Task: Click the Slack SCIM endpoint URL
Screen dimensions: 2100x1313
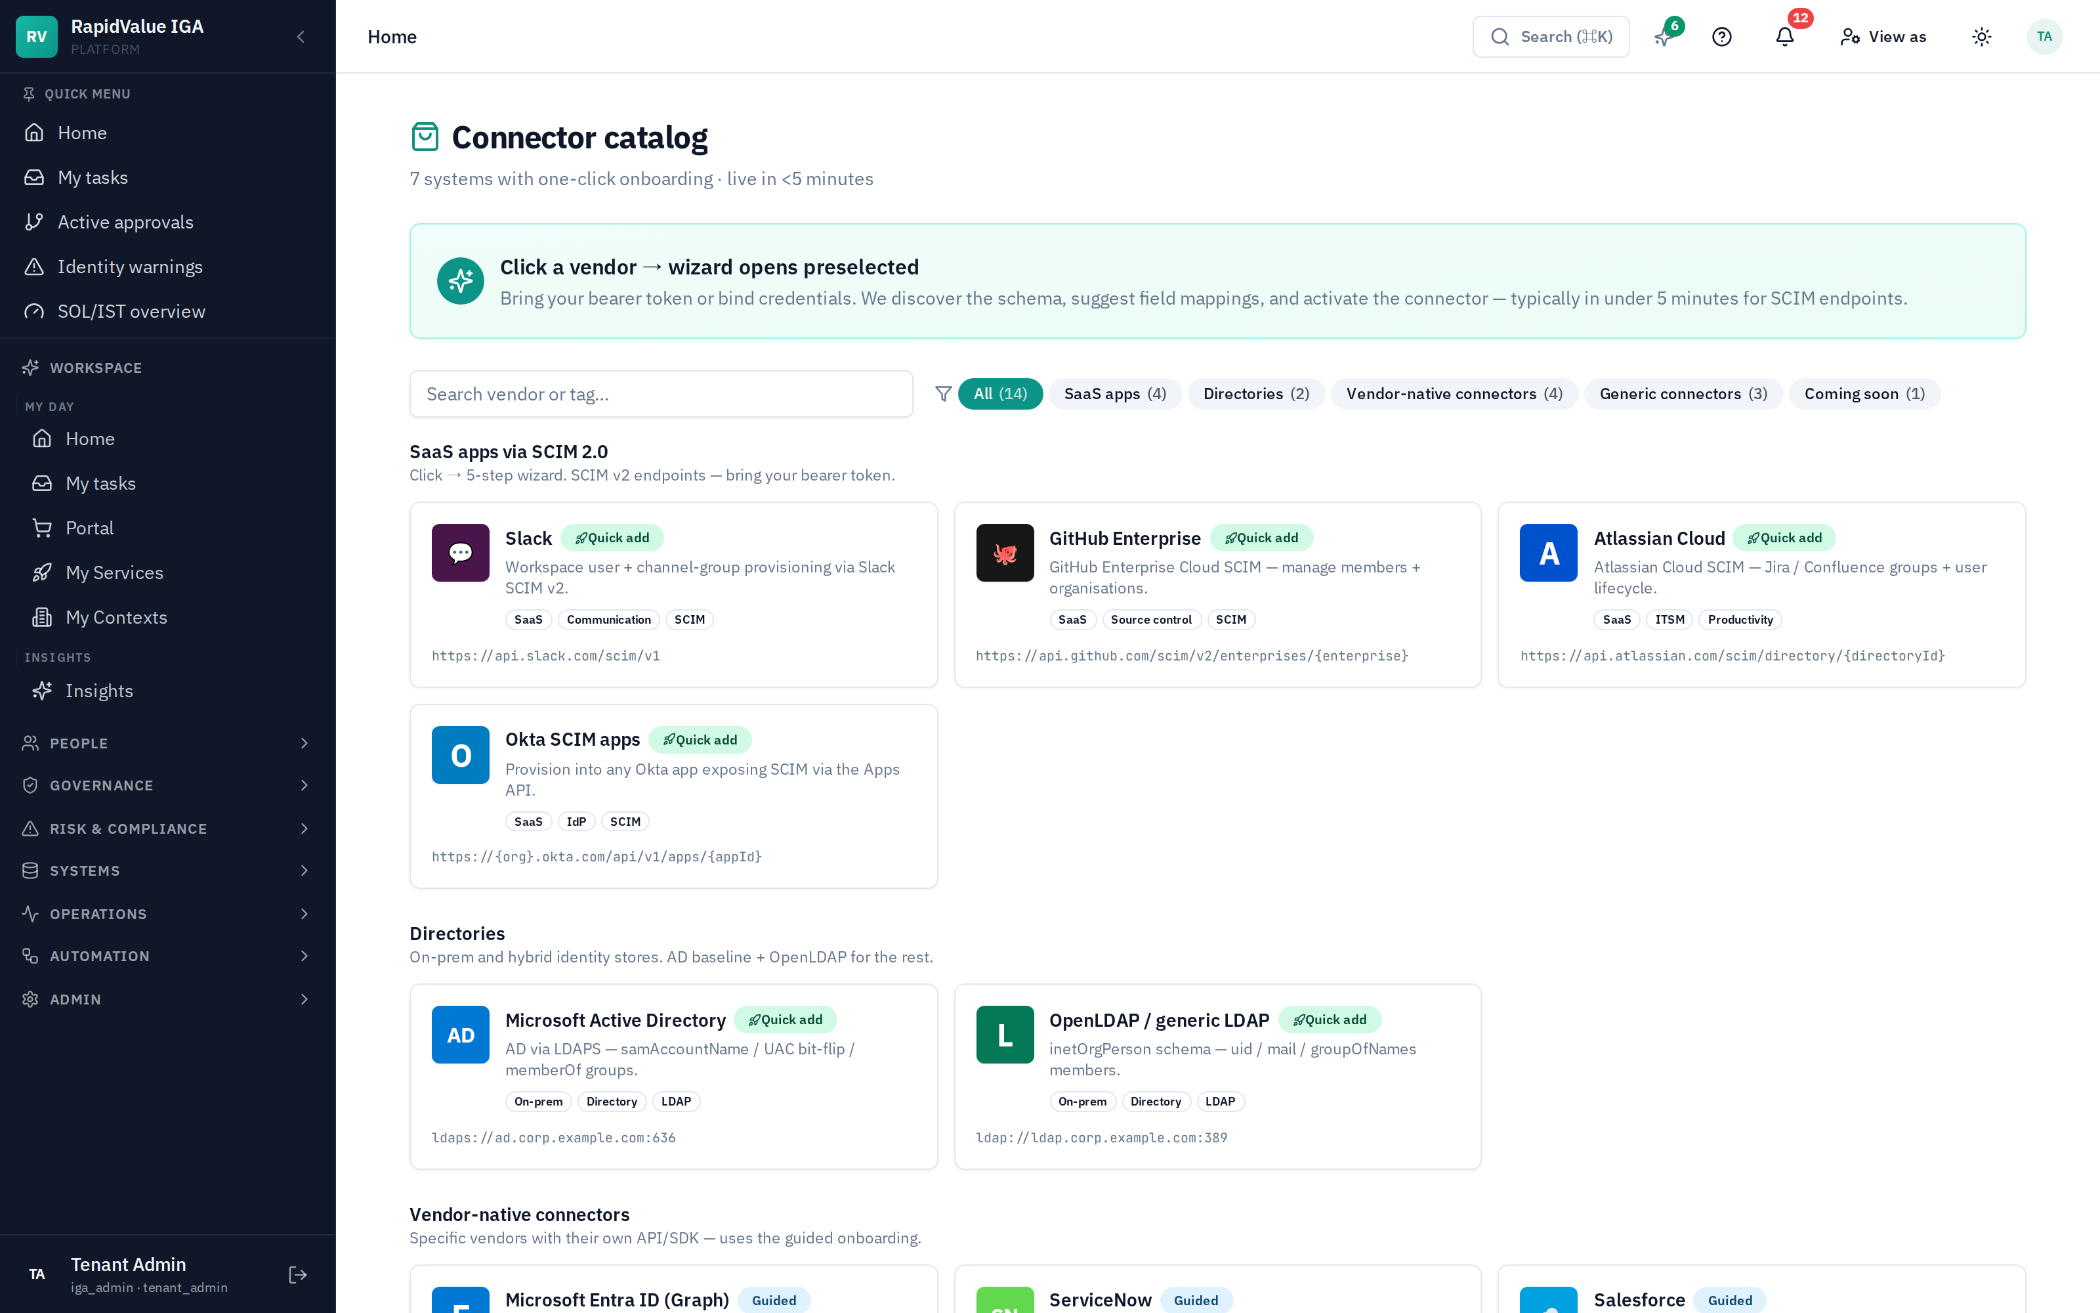Action: coord(546,656)
